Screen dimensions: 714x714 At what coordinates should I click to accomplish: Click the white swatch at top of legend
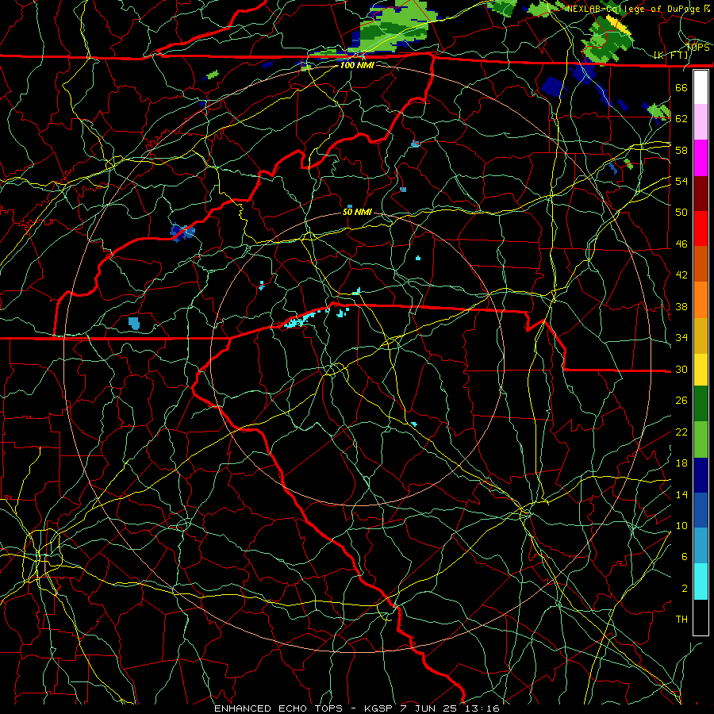point(701,87)
